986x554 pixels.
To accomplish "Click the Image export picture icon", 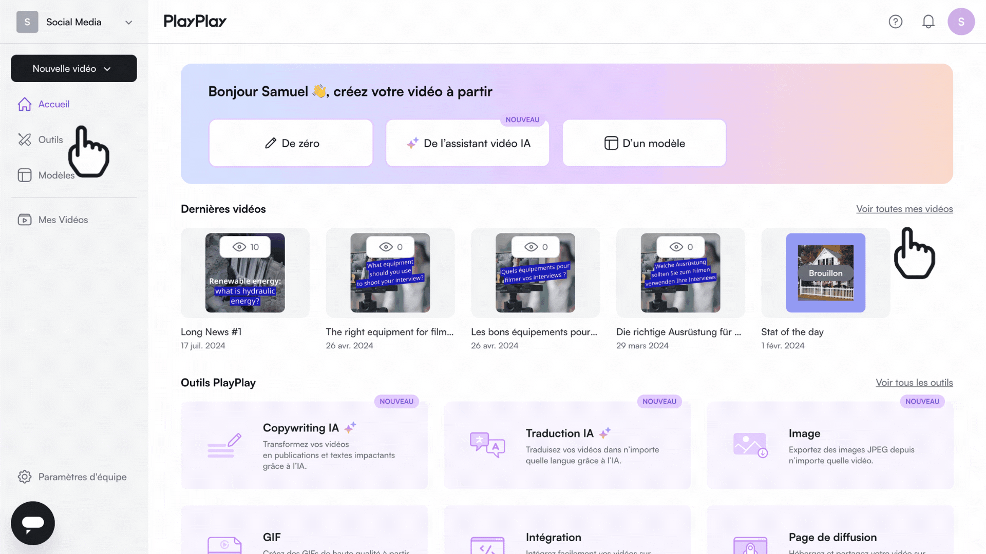I will [750, 445].
